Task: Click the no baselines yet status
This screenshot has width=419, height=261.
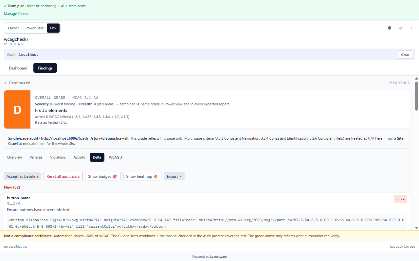Action: click(x=15, y=247)
